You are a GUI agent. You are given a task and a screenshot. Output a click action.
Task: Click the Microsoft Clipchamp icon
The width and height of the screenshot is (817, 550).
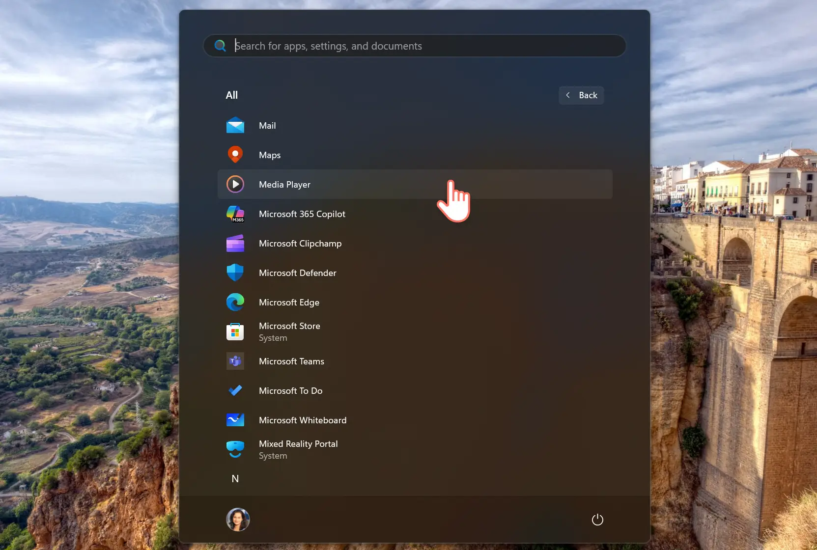(235, 243)
